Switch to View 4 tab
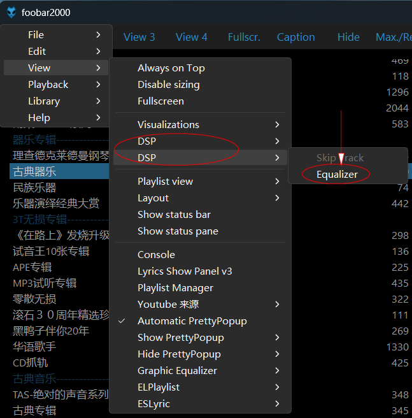Viewport: 412px width, 418px height. click(x=191, y=37)
